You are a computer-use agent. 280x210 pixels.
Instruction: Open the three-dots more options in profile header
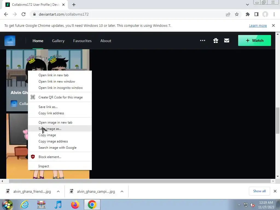tap(203, 40)
